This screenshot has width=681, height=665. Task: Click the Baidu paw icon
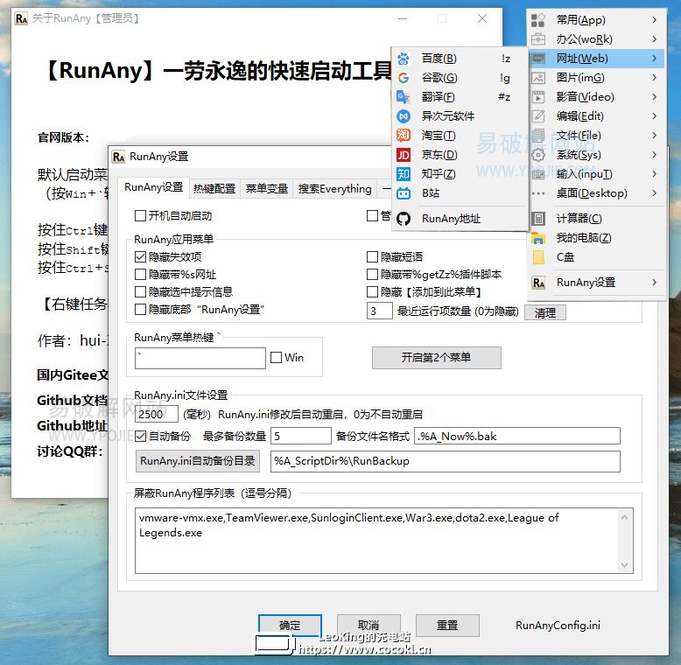click(x=404, y=59)
